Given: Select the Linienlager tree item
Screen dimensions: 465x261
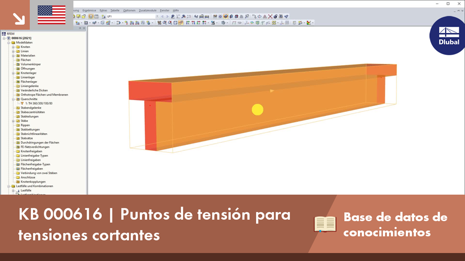Looking at the screenshot, I should 28,77.
